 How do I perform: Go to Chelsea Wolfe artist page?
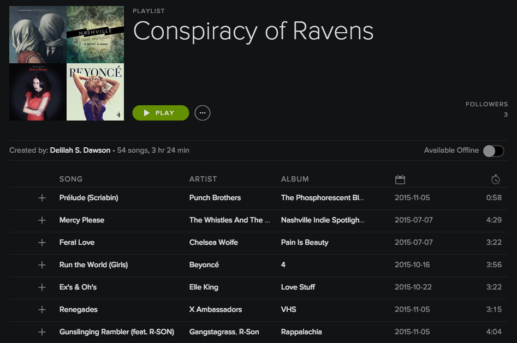pos(213,243)
